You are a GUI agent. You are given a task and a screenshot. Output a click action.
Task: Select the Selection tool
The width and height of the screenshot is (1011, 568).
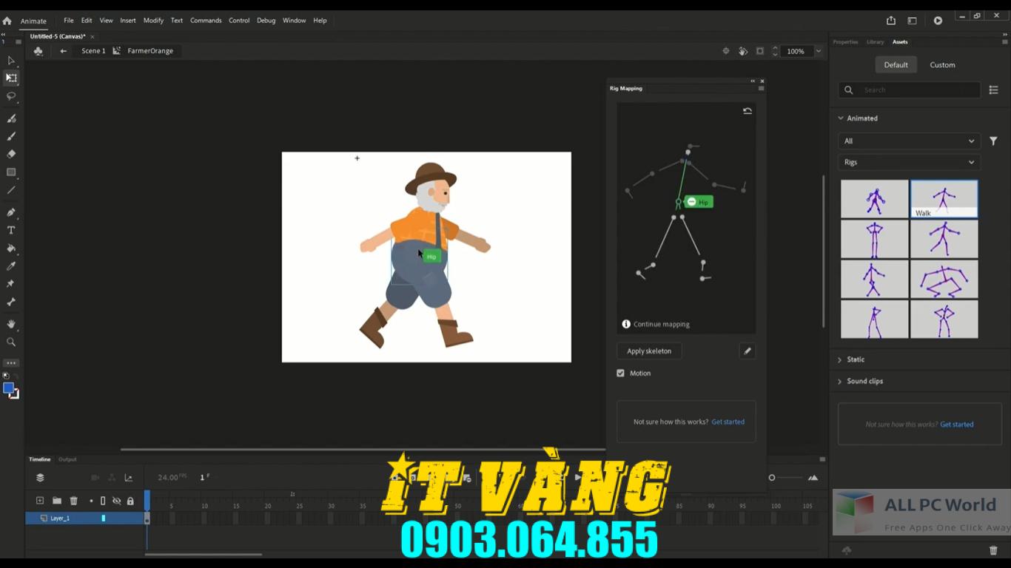[10, 61]
